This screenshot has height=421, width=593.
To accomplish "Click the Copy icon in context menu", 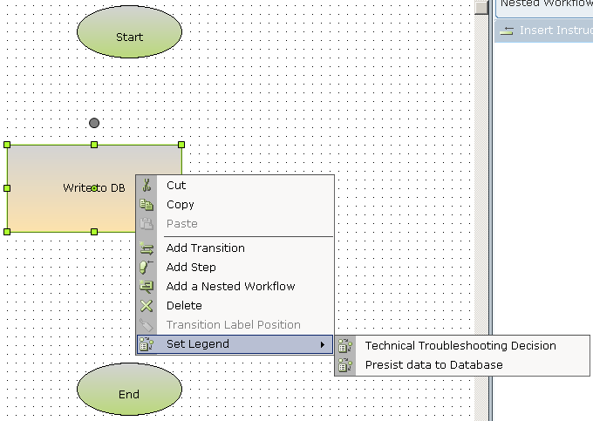I will pyautogui.click(x=147, y=205).
